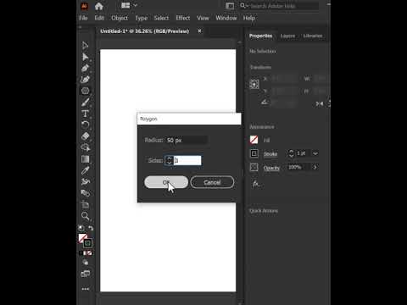Close the Untitled-1 document tab
Viewport: 407px width, 305px height.
click(199, 31)
